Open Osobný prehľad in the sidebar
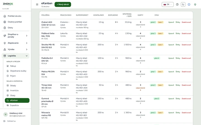Viewport: 201px width, 125px height. [x=15, y=22]
